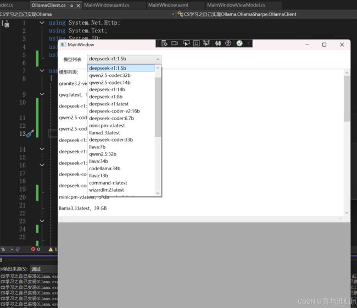Collapse the using block at line 1
The image size is (357, 308).
[x=42, y=23]
